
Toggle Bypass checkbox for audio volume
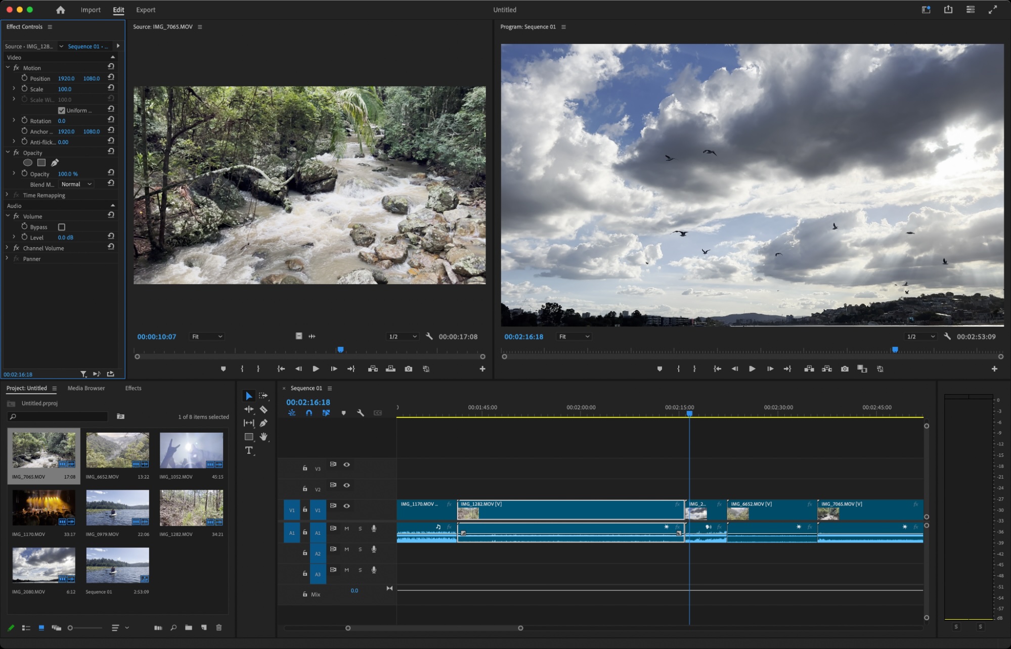61,227
